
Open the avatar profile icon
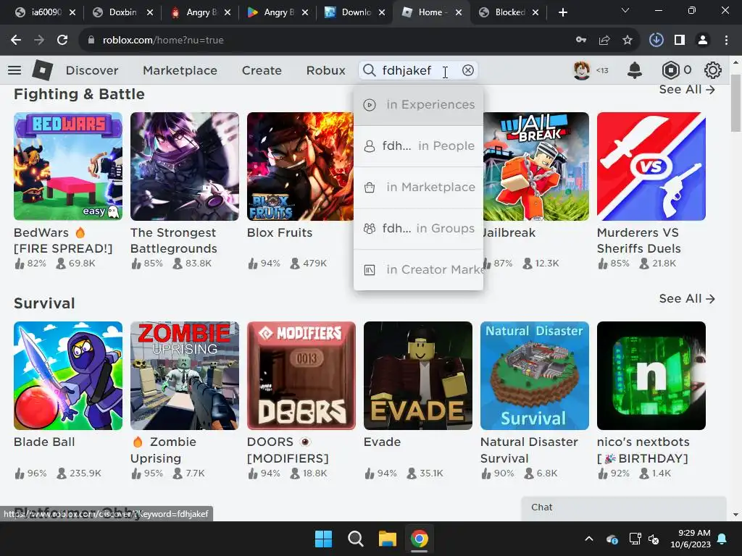click(582, 70)
